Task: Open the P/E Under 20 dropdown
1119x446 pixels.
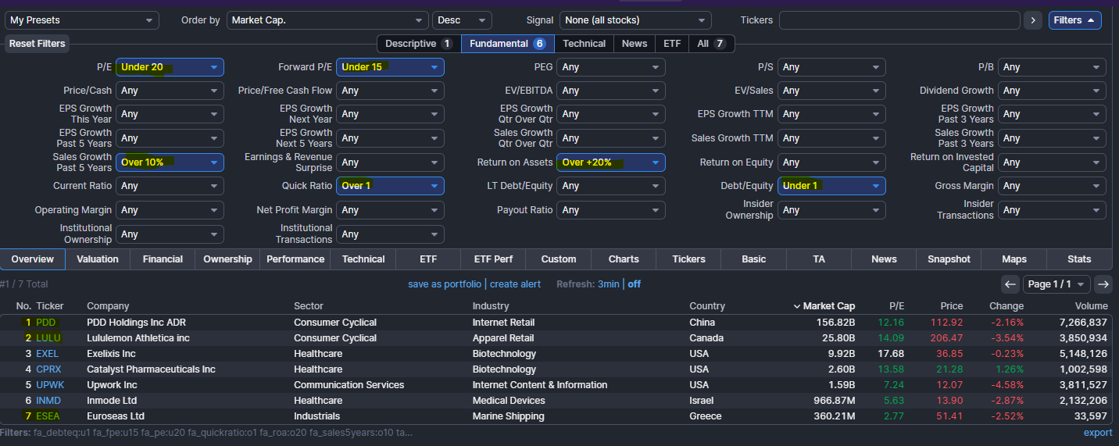Action: pyautogui.click(x=170, y=67)
